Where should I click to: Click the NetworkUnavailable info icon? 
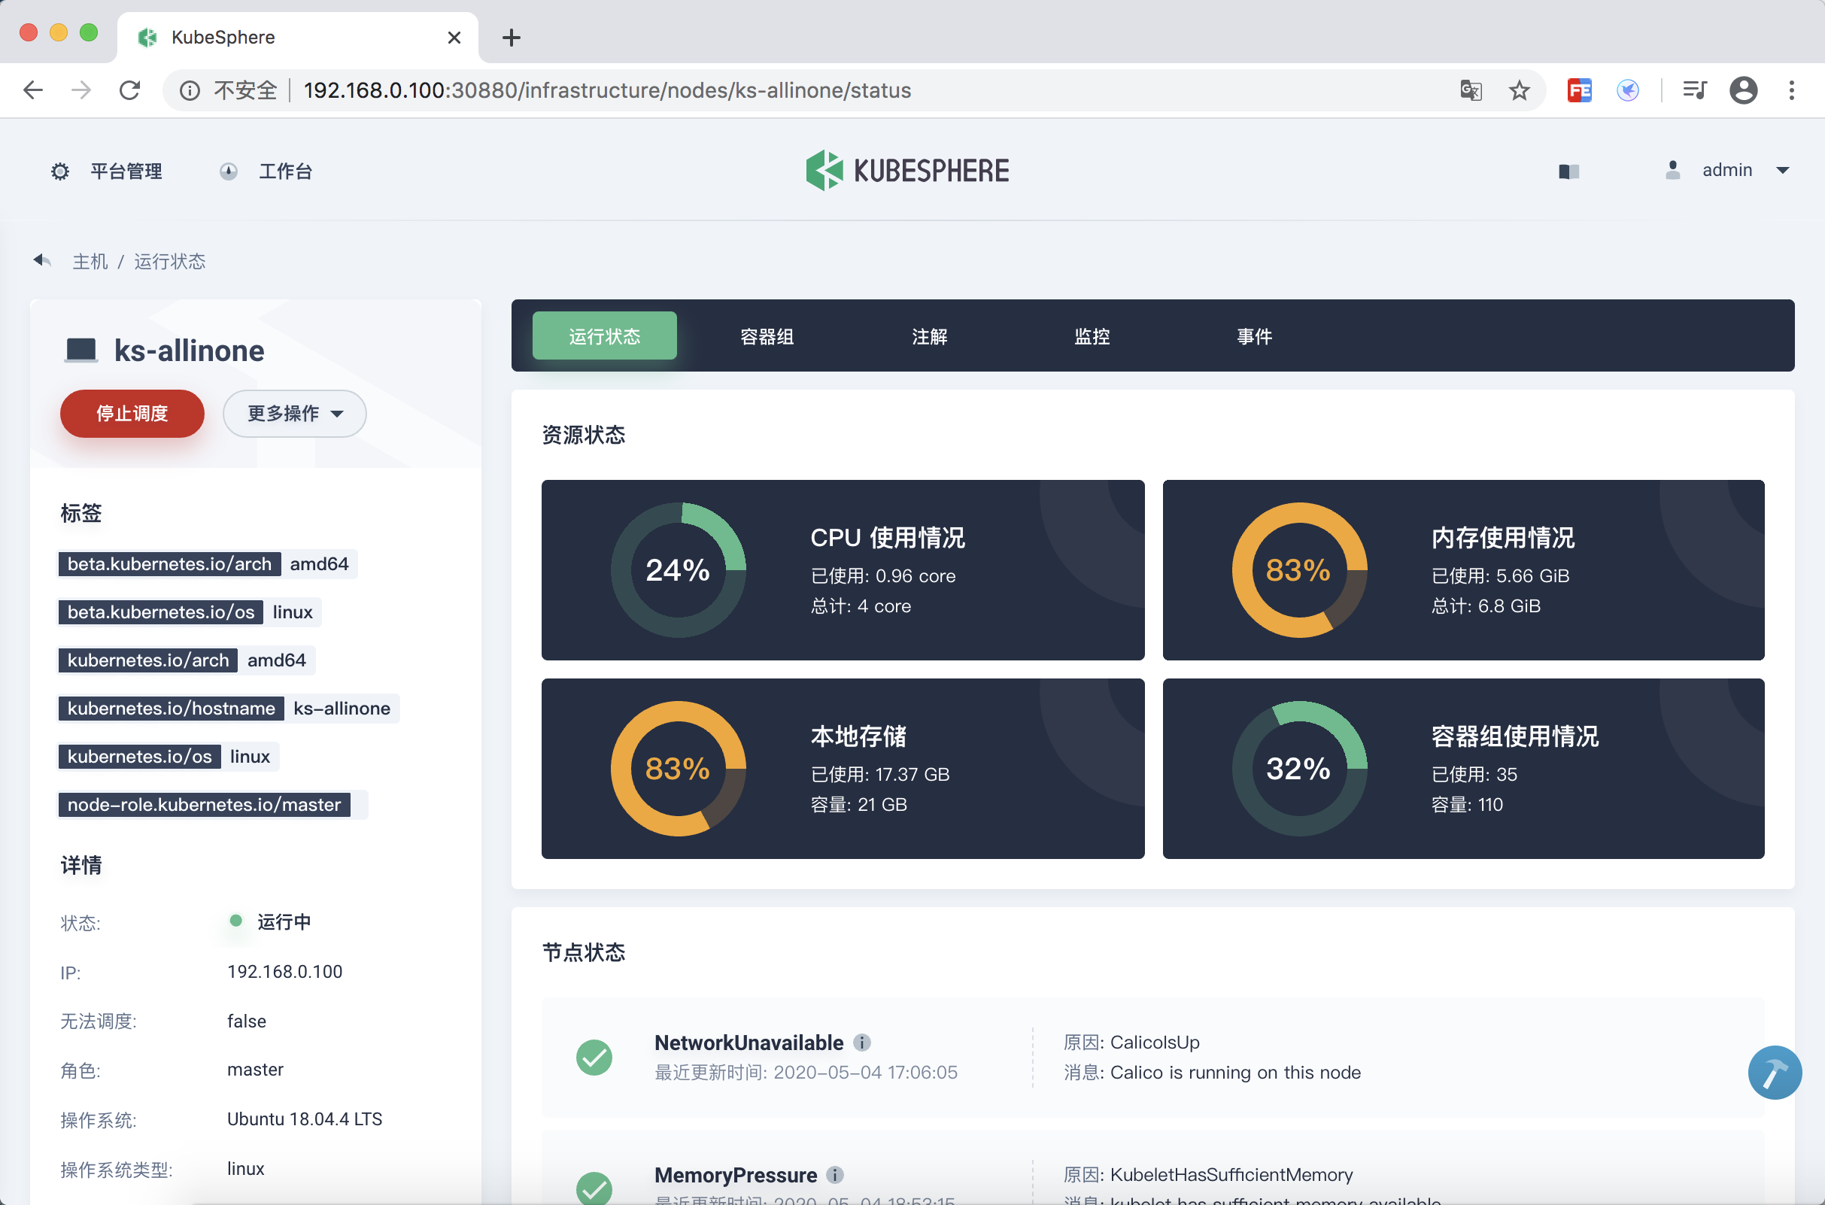862,1043
